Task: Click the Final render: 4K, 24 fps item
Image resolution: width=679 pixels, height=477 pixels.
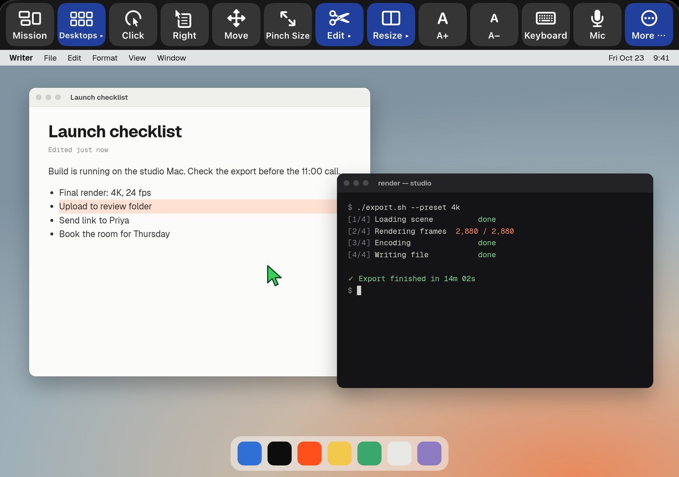Action: tap(105, 192)
